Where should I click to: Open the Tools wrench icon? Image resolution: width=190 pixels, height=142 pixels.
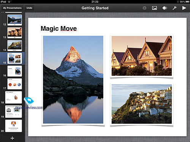tap(174, 8)
